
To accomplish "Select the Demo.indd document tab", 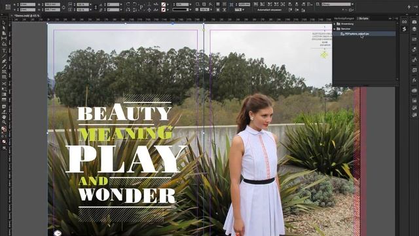I will pos(27,16).
